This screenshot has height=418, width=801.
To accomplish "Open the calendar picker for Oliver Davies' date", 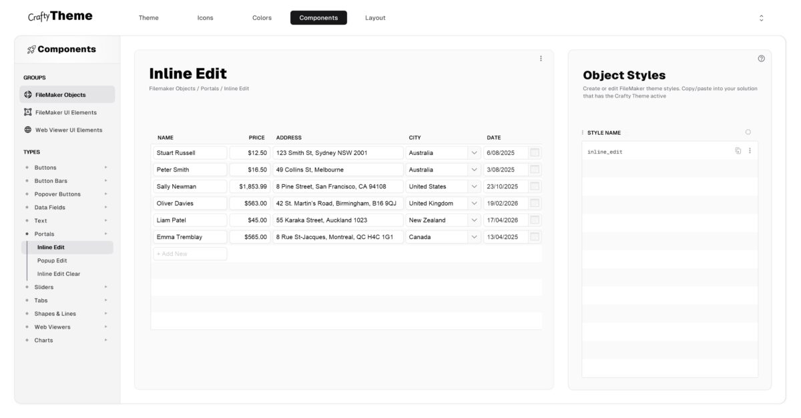I will tap(535, 203).
